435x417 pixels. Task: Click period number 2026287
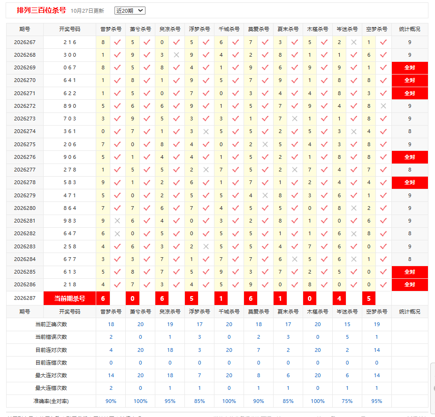(x=25, y=298)
